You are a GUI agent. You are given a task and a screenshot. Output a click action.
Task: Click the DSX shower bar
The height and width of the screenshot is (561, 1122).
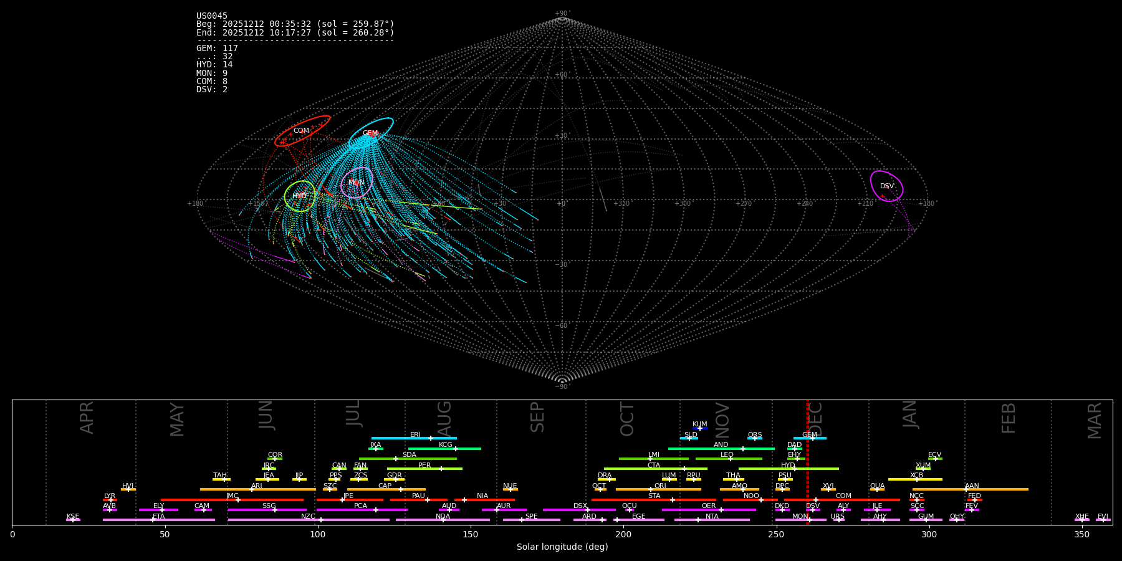(x=579, y=510)
